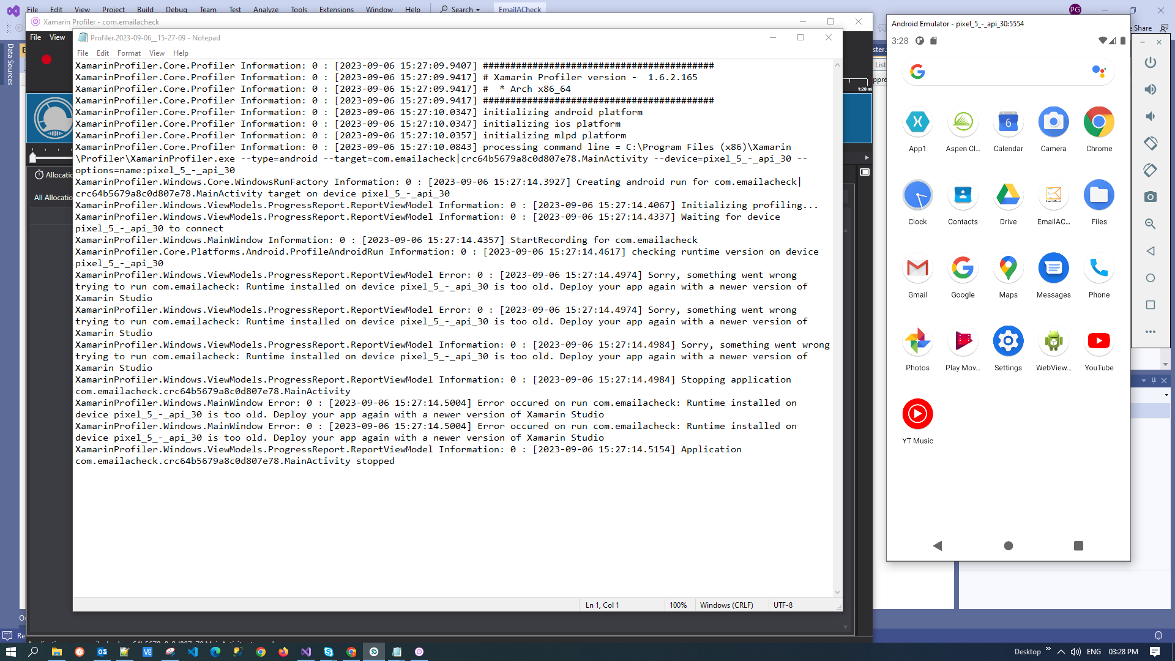Screen dimensions: 1175x661
Task: Open Visual Studio Debug menu
Action: pos(176,10)
